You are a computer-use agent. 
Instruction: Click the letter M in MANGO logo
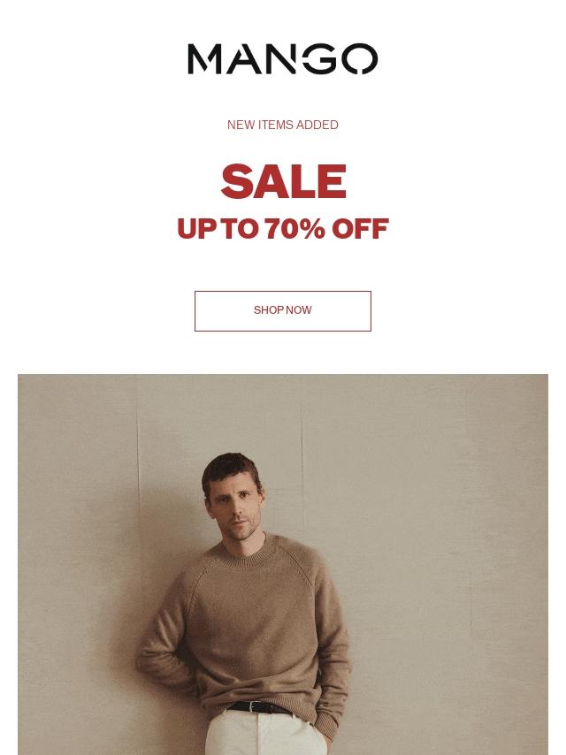(203, 59)
